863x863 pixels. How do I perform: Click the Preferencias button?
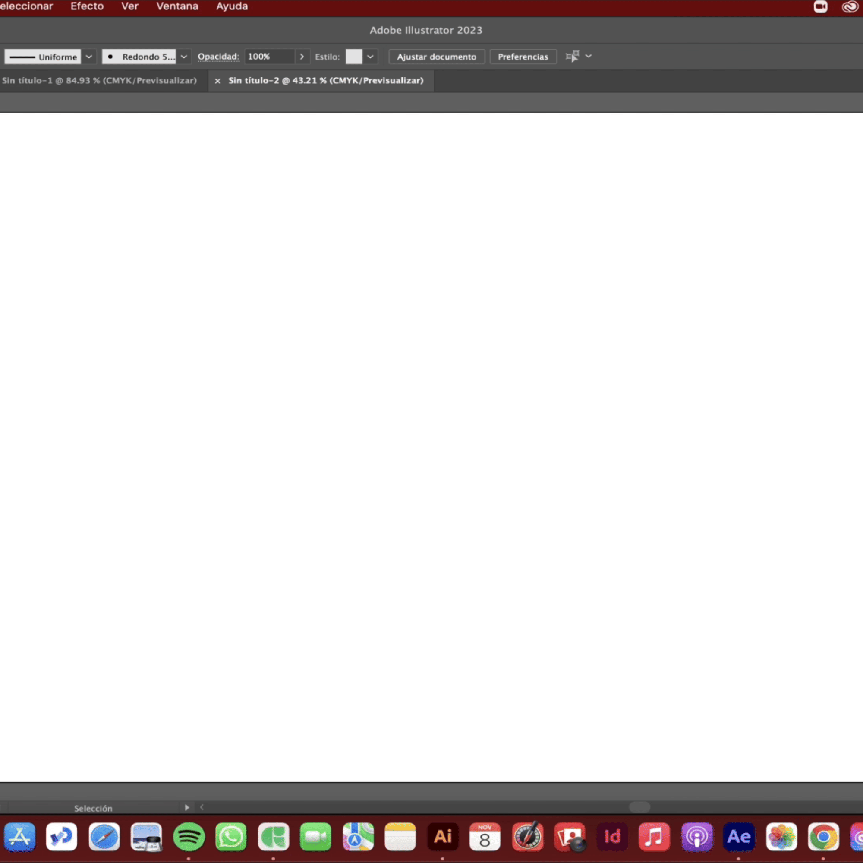click(x=523, y=57)
